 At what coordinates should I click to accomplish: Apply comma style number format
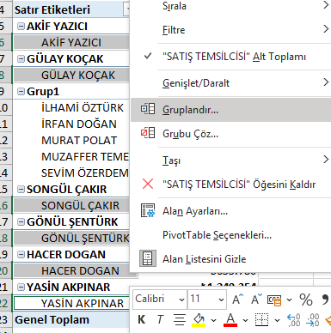pos(325,300)
